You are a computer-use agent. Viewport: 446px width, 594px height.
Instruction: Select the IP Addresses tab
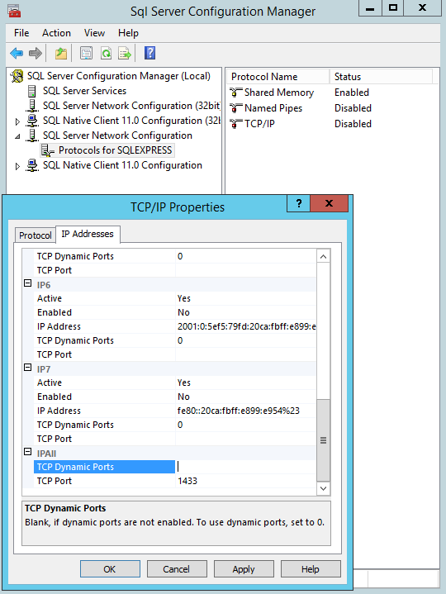tap(88, 234)
